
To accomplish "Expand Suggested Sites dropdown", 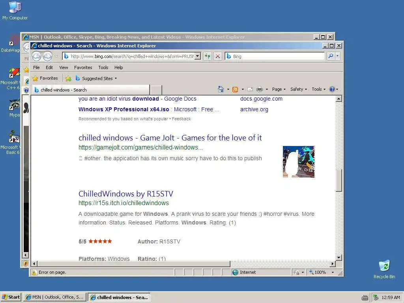I will [x=116, y=79].
